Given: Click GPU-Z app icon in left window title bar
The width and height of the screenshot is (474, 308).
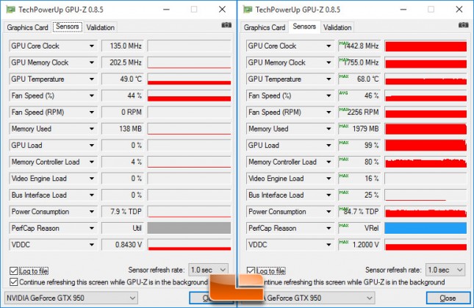Looking at the screenshot, I should 11,10.
